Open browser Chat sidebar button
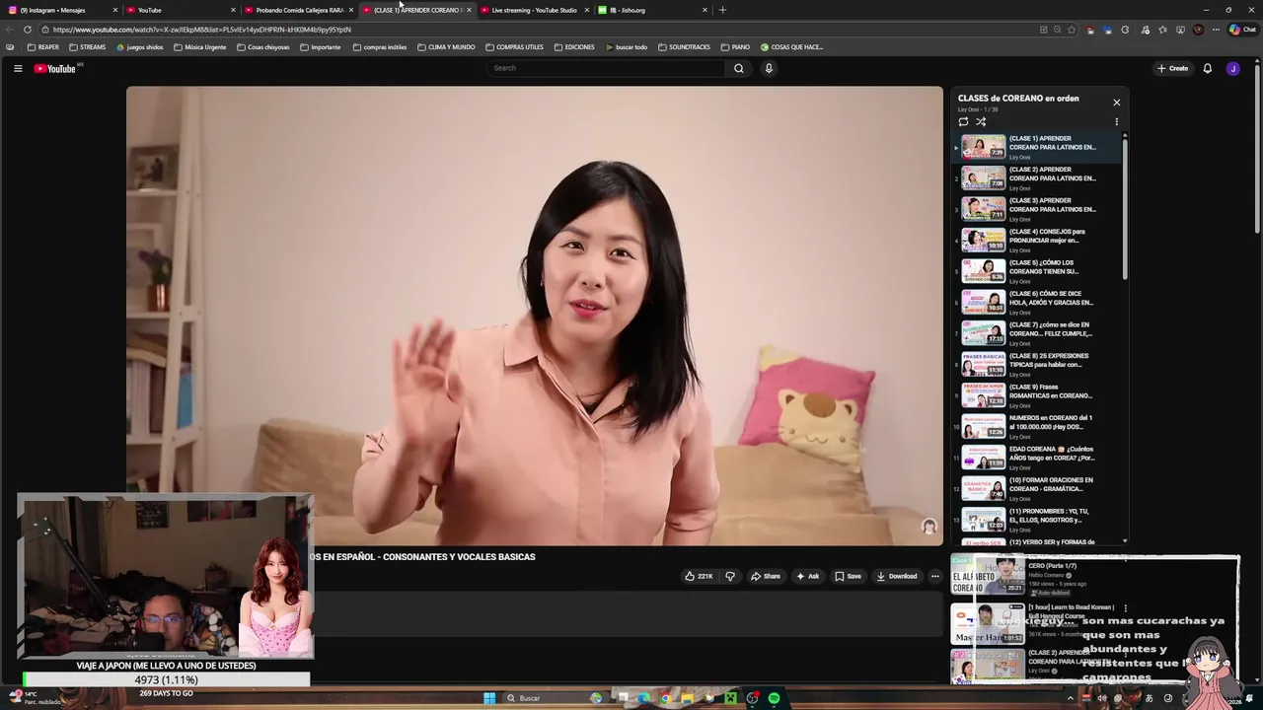1263x710 pixels. tap(1242, 30)
